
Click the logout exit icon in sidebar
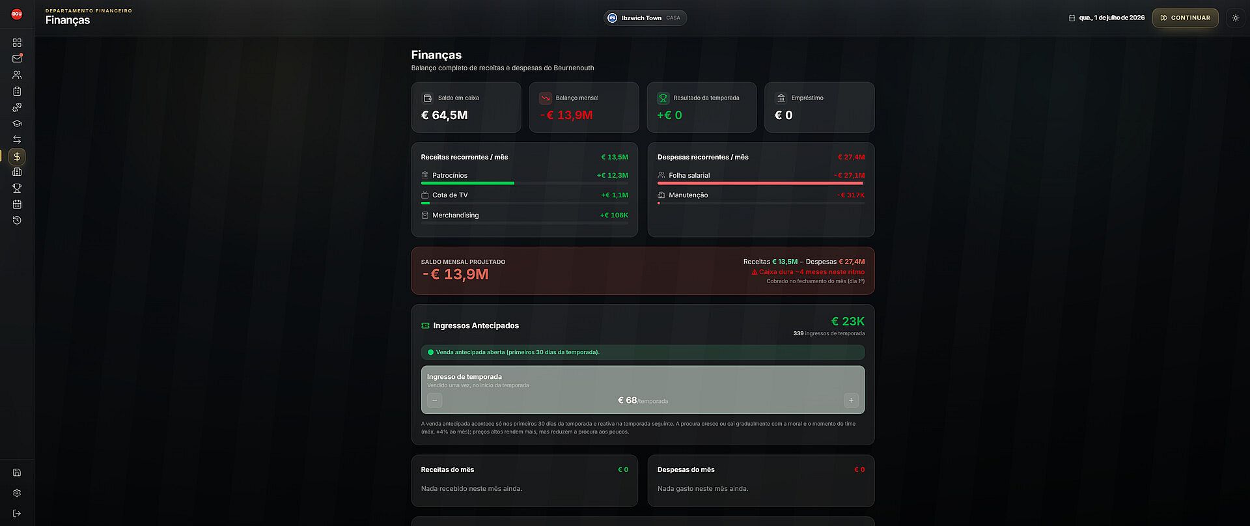[x=17, y=514]
